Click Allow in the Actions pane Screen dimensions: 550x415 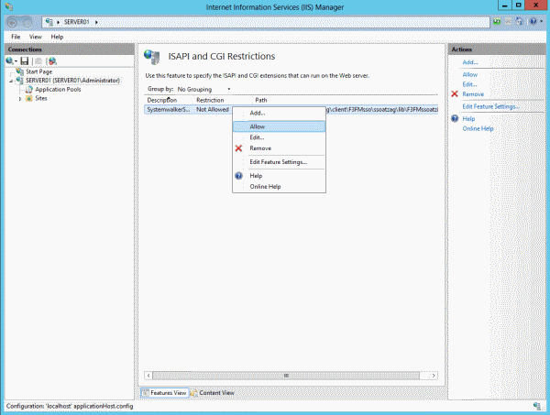(470, 74)
